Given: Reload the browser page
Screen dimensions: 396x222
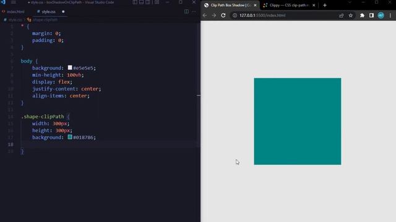Looking at the screenshot, I should point(223,15).
